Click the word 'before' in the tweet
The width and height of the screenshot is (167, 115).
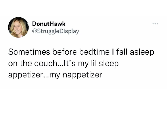(x=64, y=52)
